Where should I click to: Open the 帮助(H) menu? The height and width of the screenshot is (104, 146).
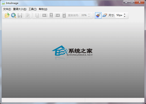click(x=43, y=9)
